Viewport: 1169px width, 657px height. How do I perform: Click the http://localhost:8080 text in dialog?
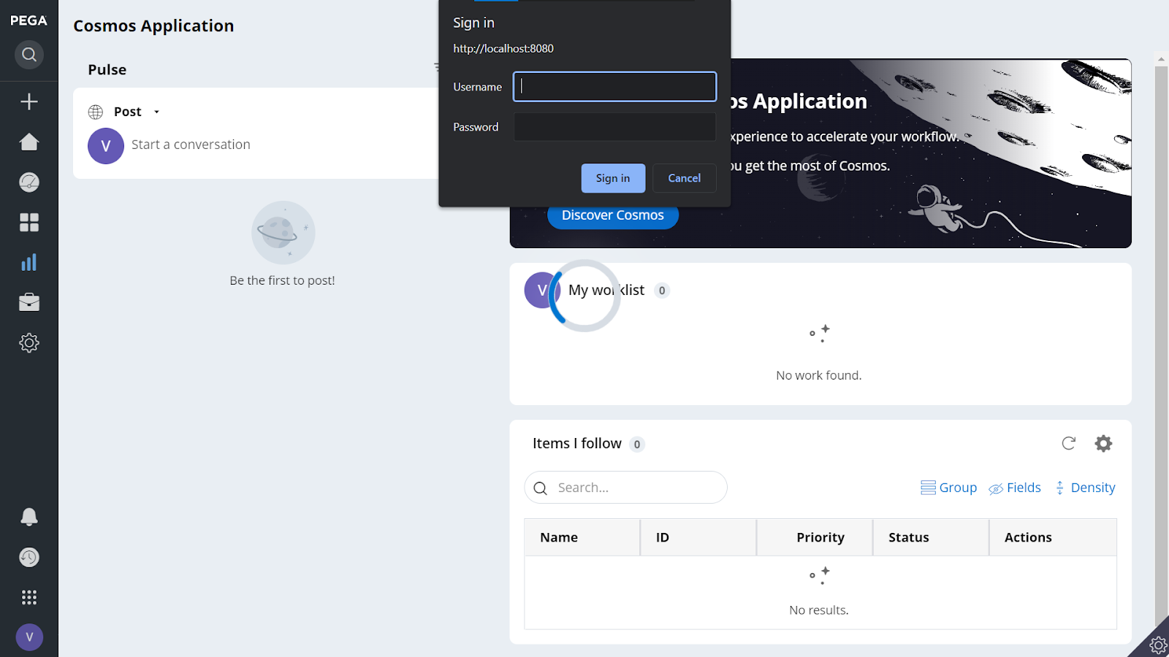click(503, 48)
